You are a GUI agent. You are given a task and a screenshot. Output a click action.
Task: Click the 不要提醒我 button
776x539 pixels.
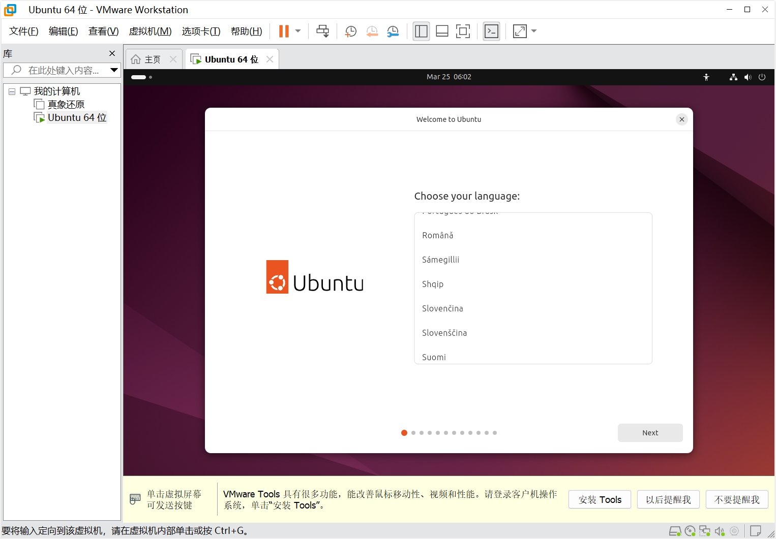[737, 500]
